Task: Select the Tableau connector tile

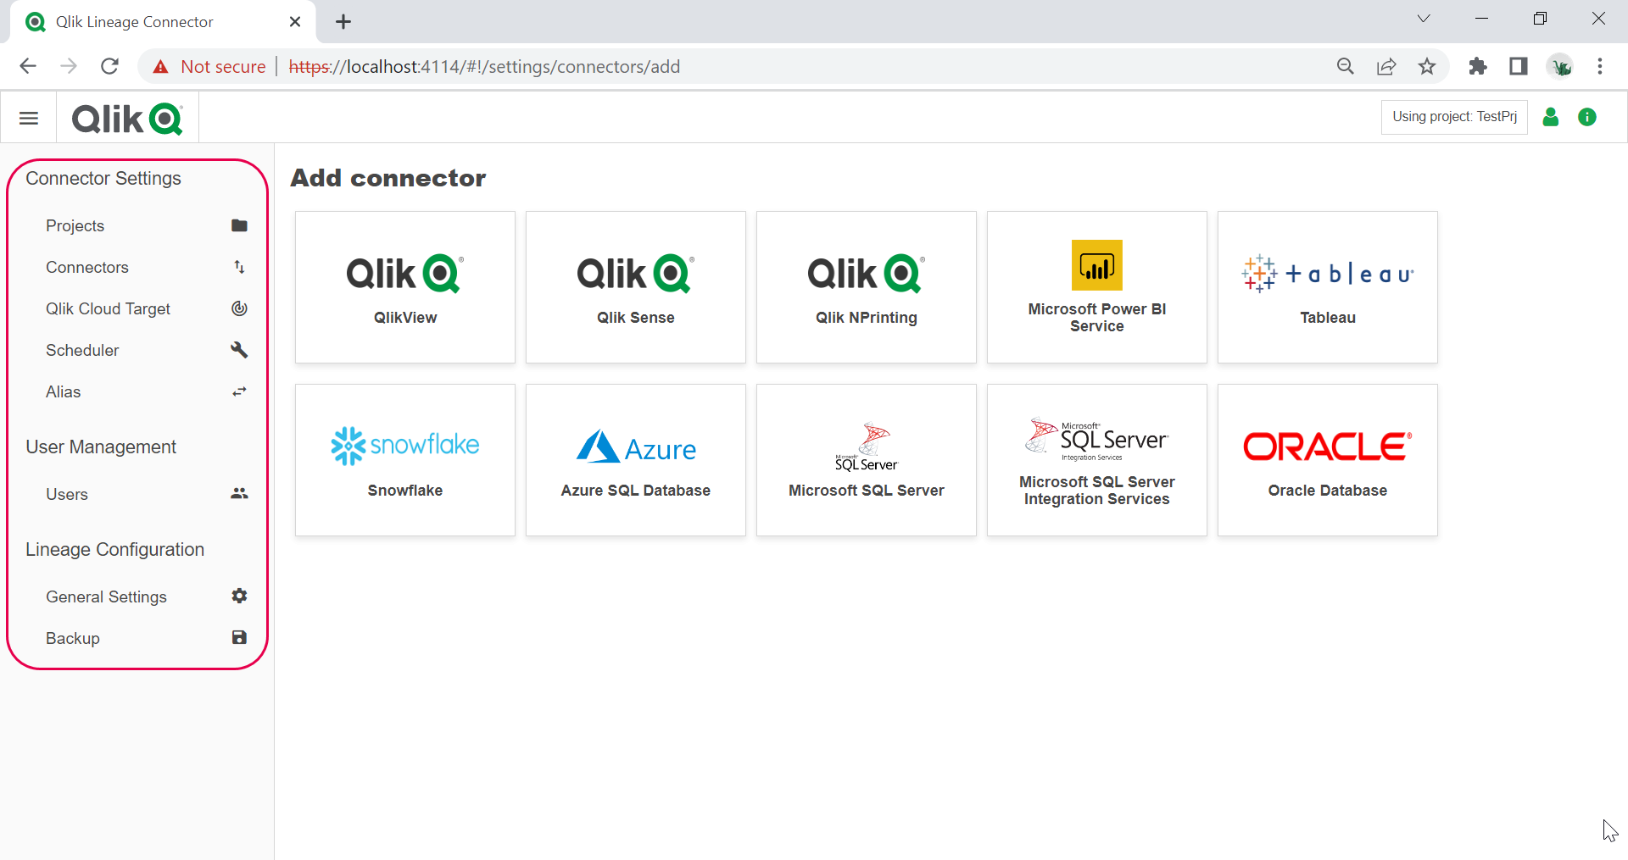Action: 1327,287
